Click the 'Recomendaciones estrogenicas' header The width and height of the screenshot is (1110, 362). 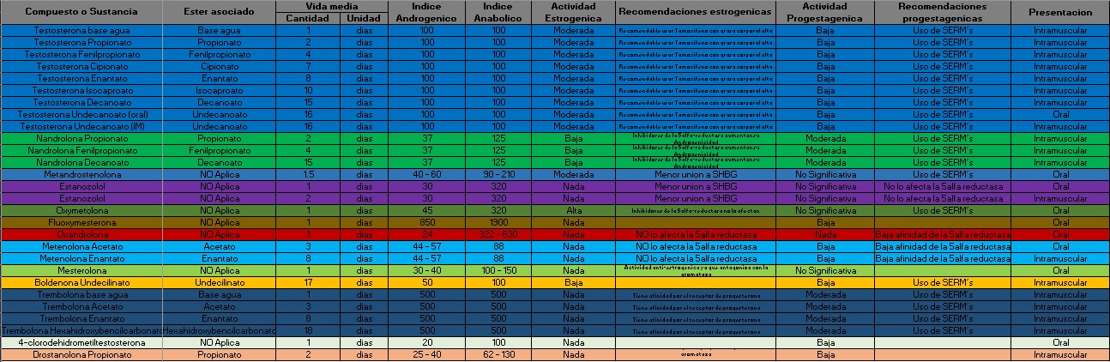(695, 12)
